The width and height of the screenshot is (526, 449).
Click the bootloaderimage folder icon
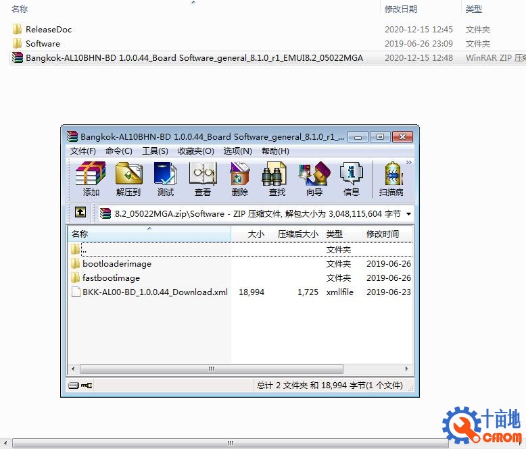76,264
